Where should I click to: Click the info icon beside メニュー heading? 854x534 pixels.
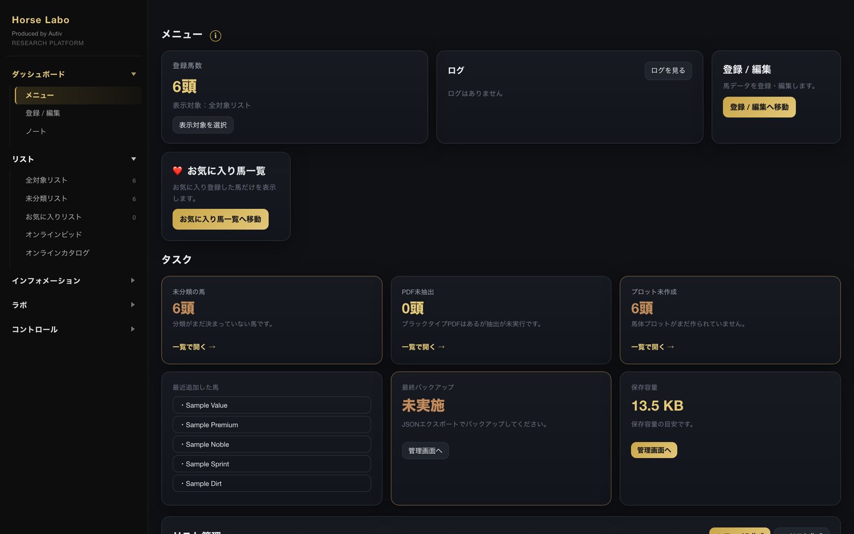click(215, 36)
